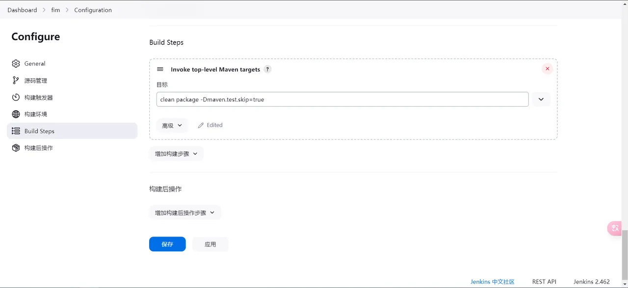Delete the Maven build step with red X
628x288 pixels.
547,69
